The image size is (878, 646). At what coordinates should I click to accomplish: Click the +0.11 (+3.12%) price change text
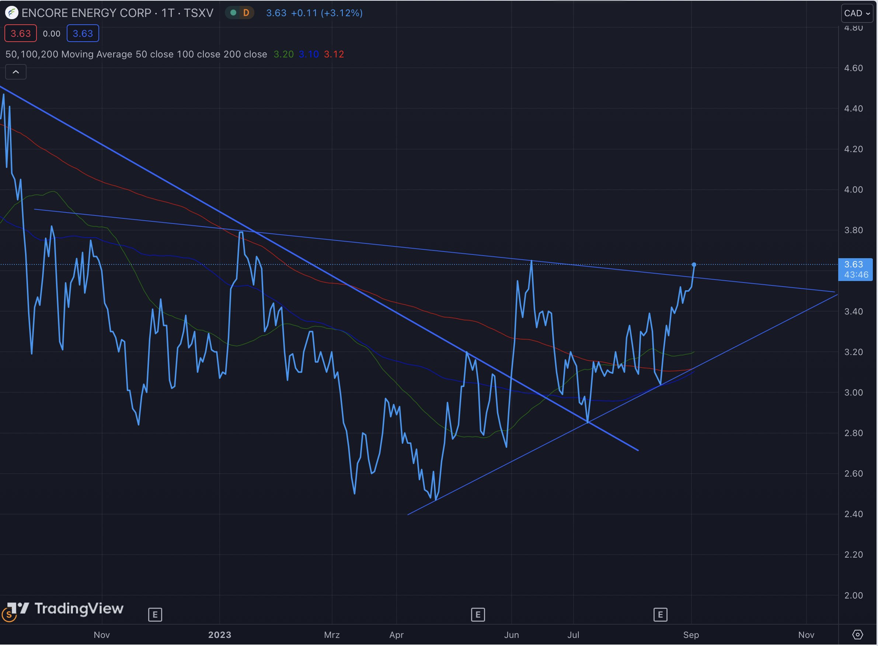pyautogui.click(x=327, y=13)
